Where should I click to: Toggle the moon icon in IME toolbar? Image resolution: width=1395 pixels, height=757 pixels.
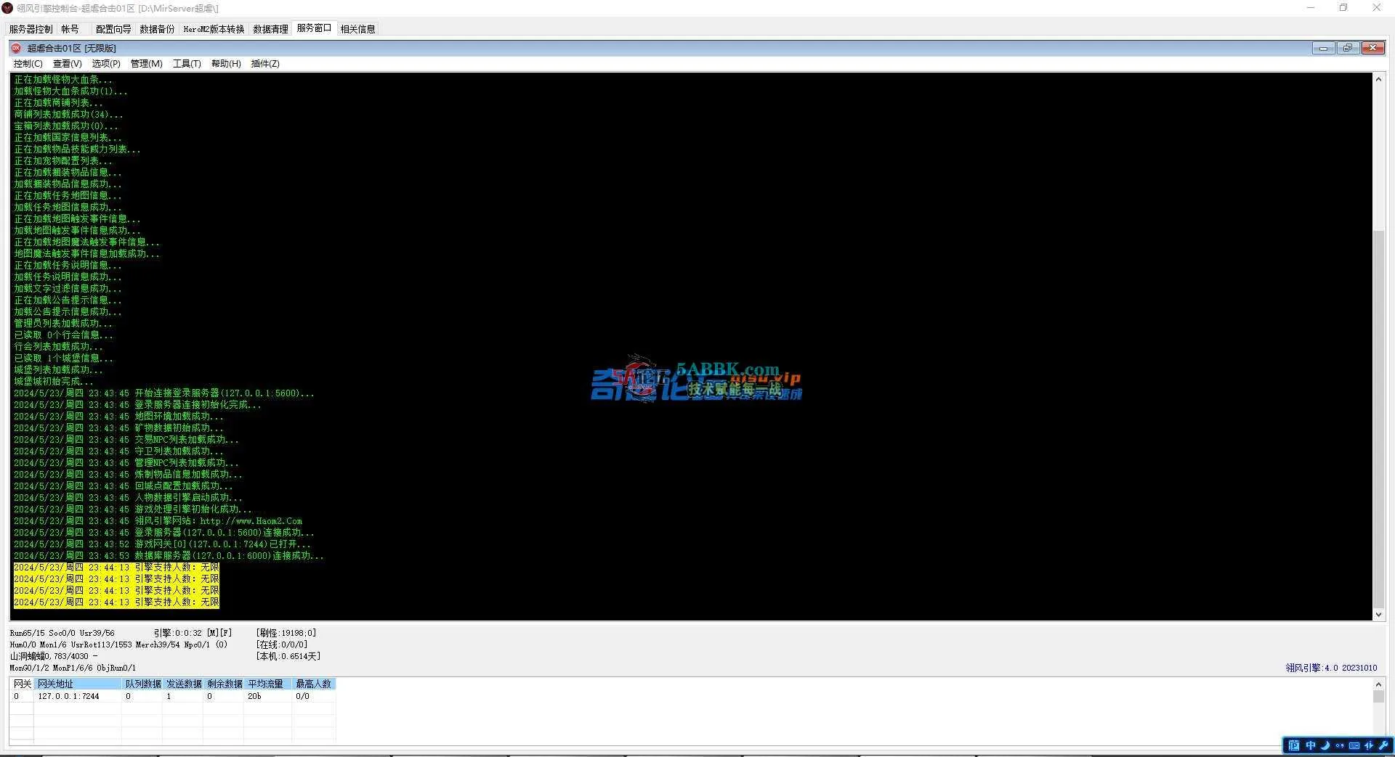tap(1325, 745)
